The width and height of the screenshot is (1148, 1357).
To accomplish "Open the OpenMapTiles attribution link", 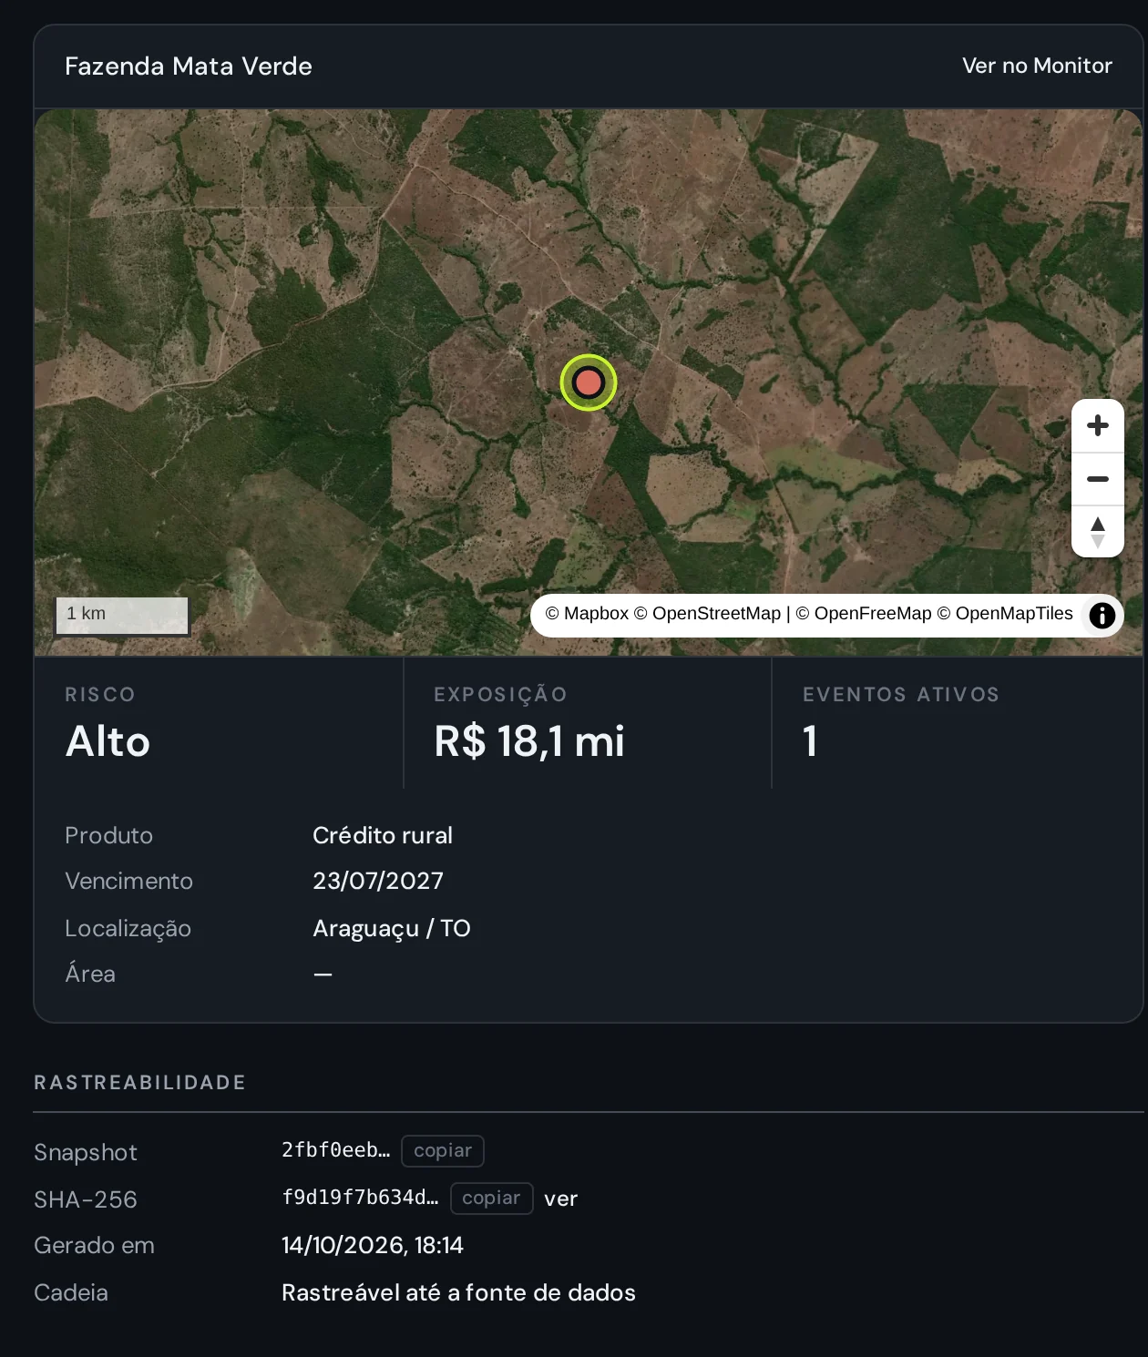I will click(1005, 614).
